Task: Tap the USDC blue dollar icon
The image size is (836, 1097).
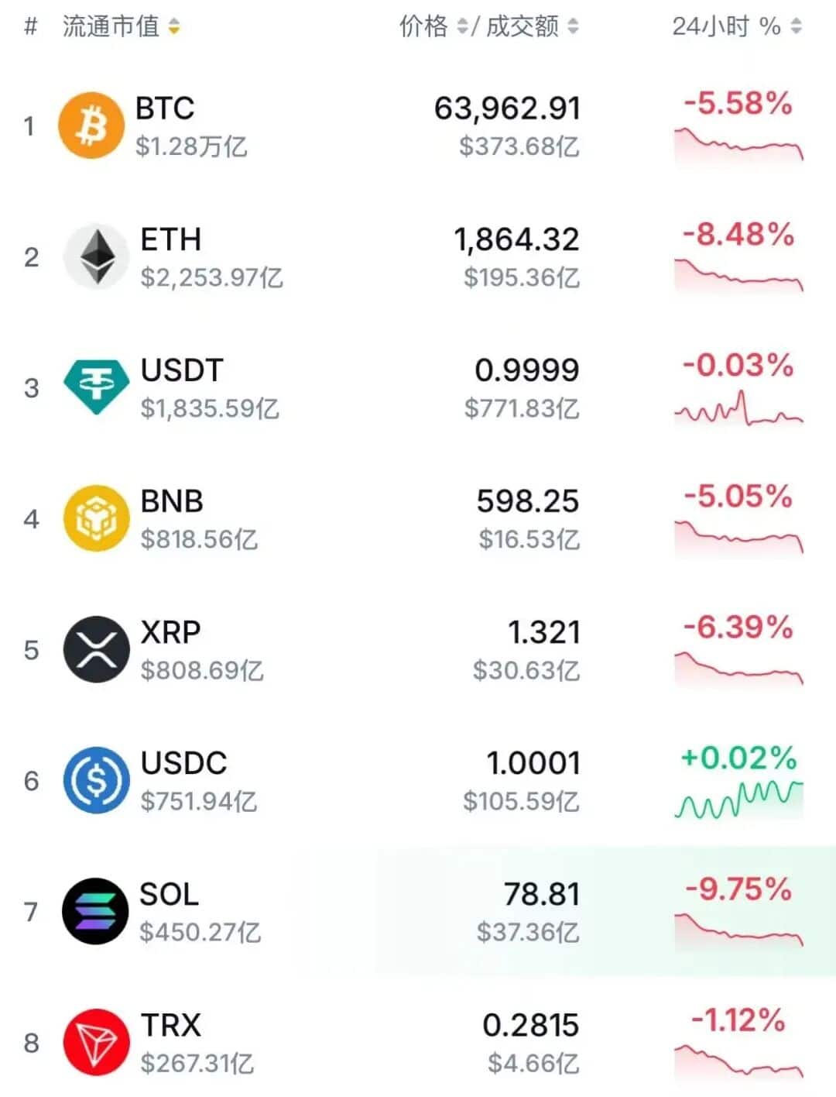Action: pyautogui.click(x=96, y=780)
